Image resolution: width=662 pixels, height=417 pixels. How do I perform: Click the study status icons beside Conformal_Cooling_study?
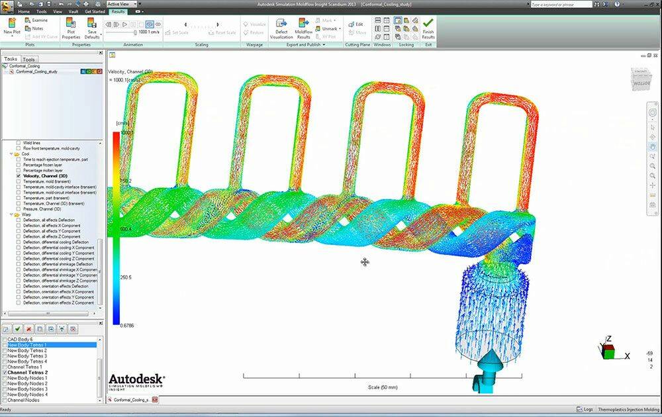(91, 71)
